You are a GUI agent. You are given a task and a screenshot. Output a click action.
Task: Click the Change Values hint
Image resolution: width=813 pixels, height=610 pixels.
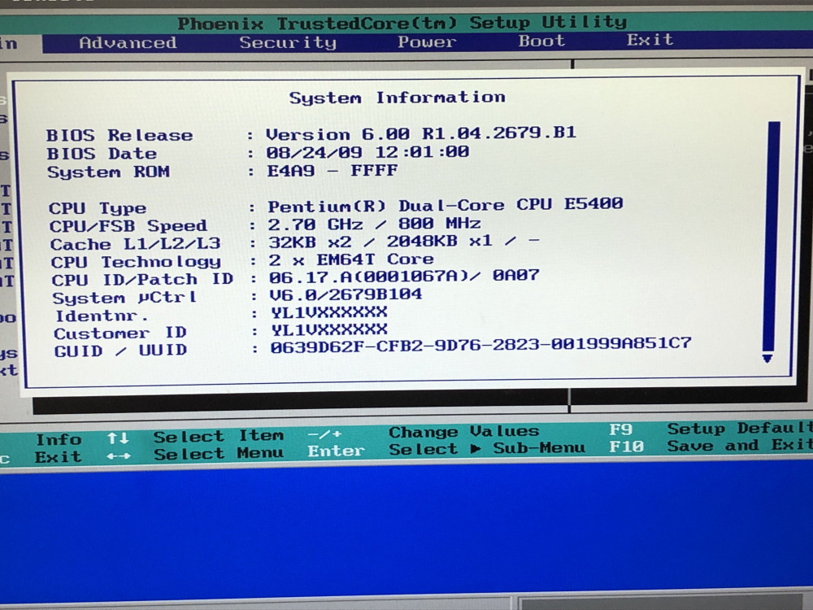coord(464,432)
